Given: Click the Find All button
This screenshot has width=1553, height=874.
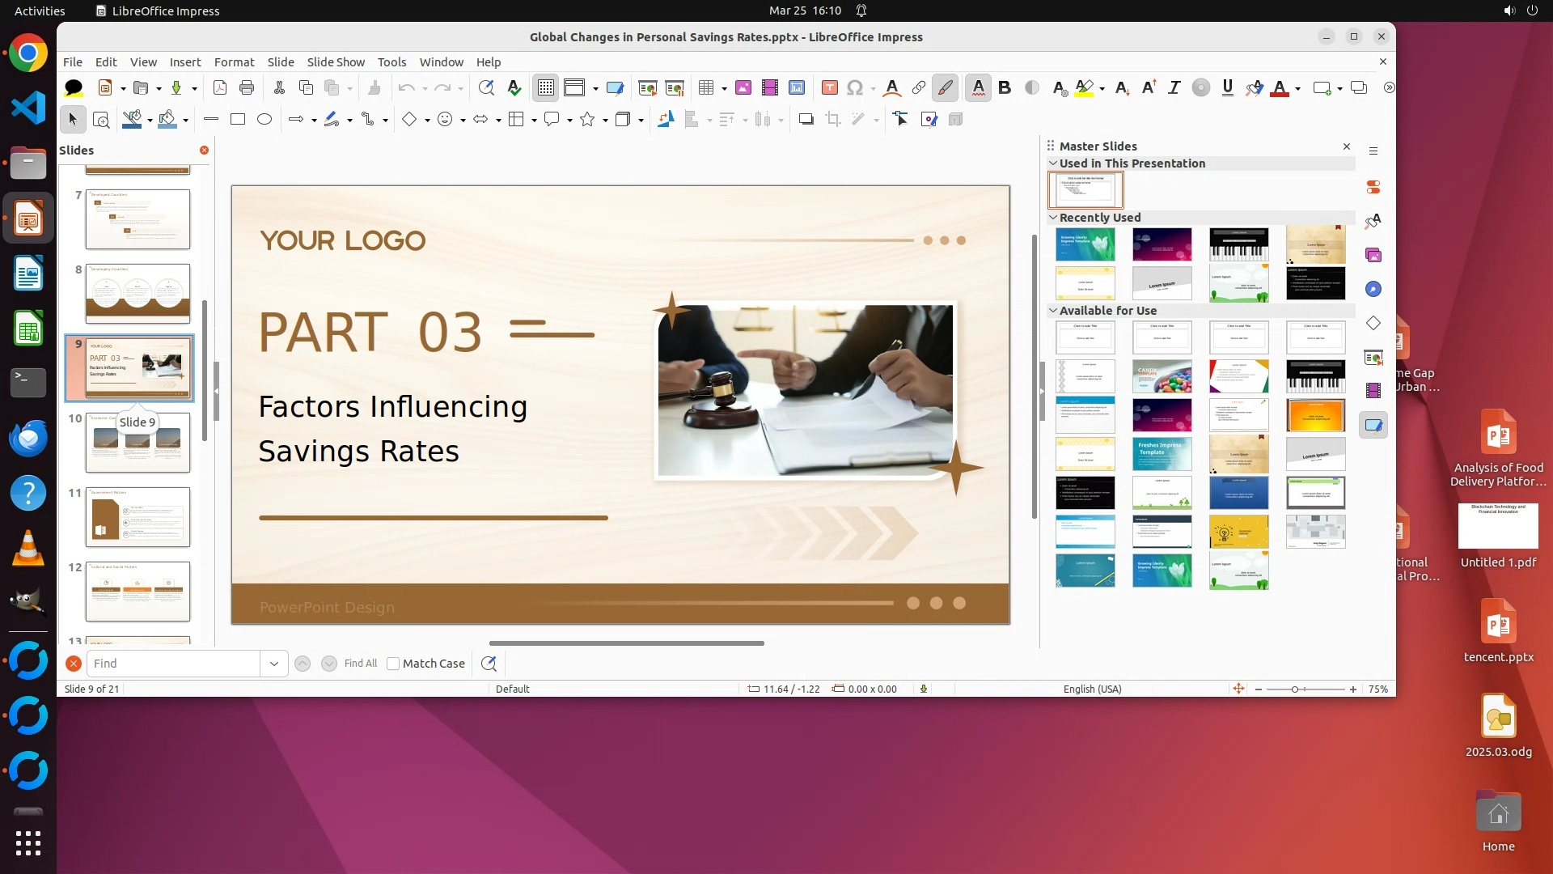Looking at the screenshot, I should point(360,664).
